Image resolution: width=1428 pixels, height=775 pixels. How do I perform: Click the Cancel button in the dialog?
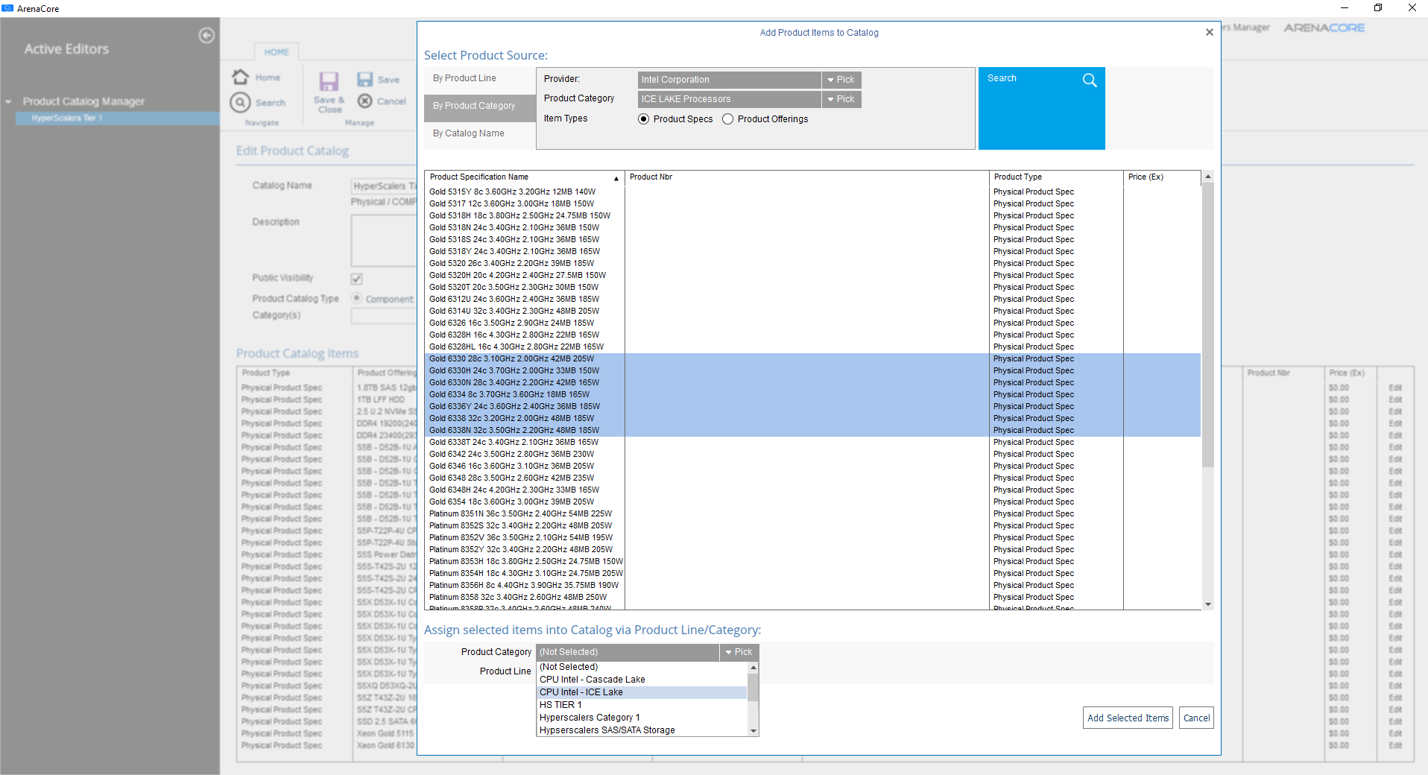coord(1196,718)
